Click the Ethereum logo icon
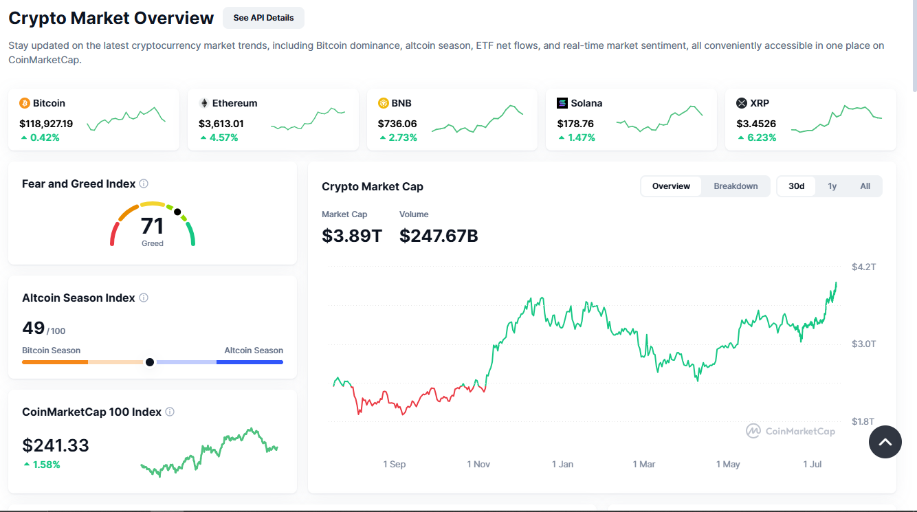This screenshot has height=512, width=917. tap(204, 103)
